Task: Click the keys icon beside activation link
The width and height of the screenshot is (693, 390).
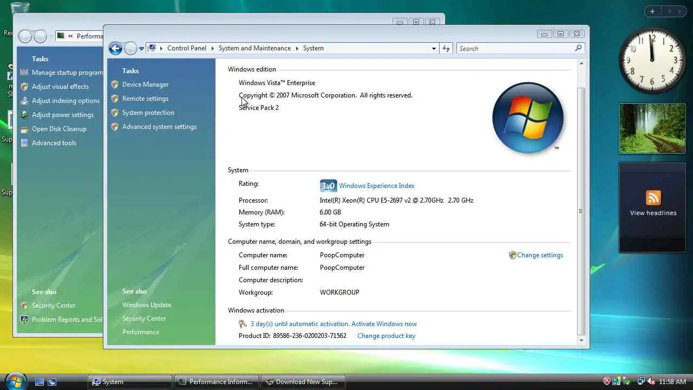Action: [x=243, y=324]
